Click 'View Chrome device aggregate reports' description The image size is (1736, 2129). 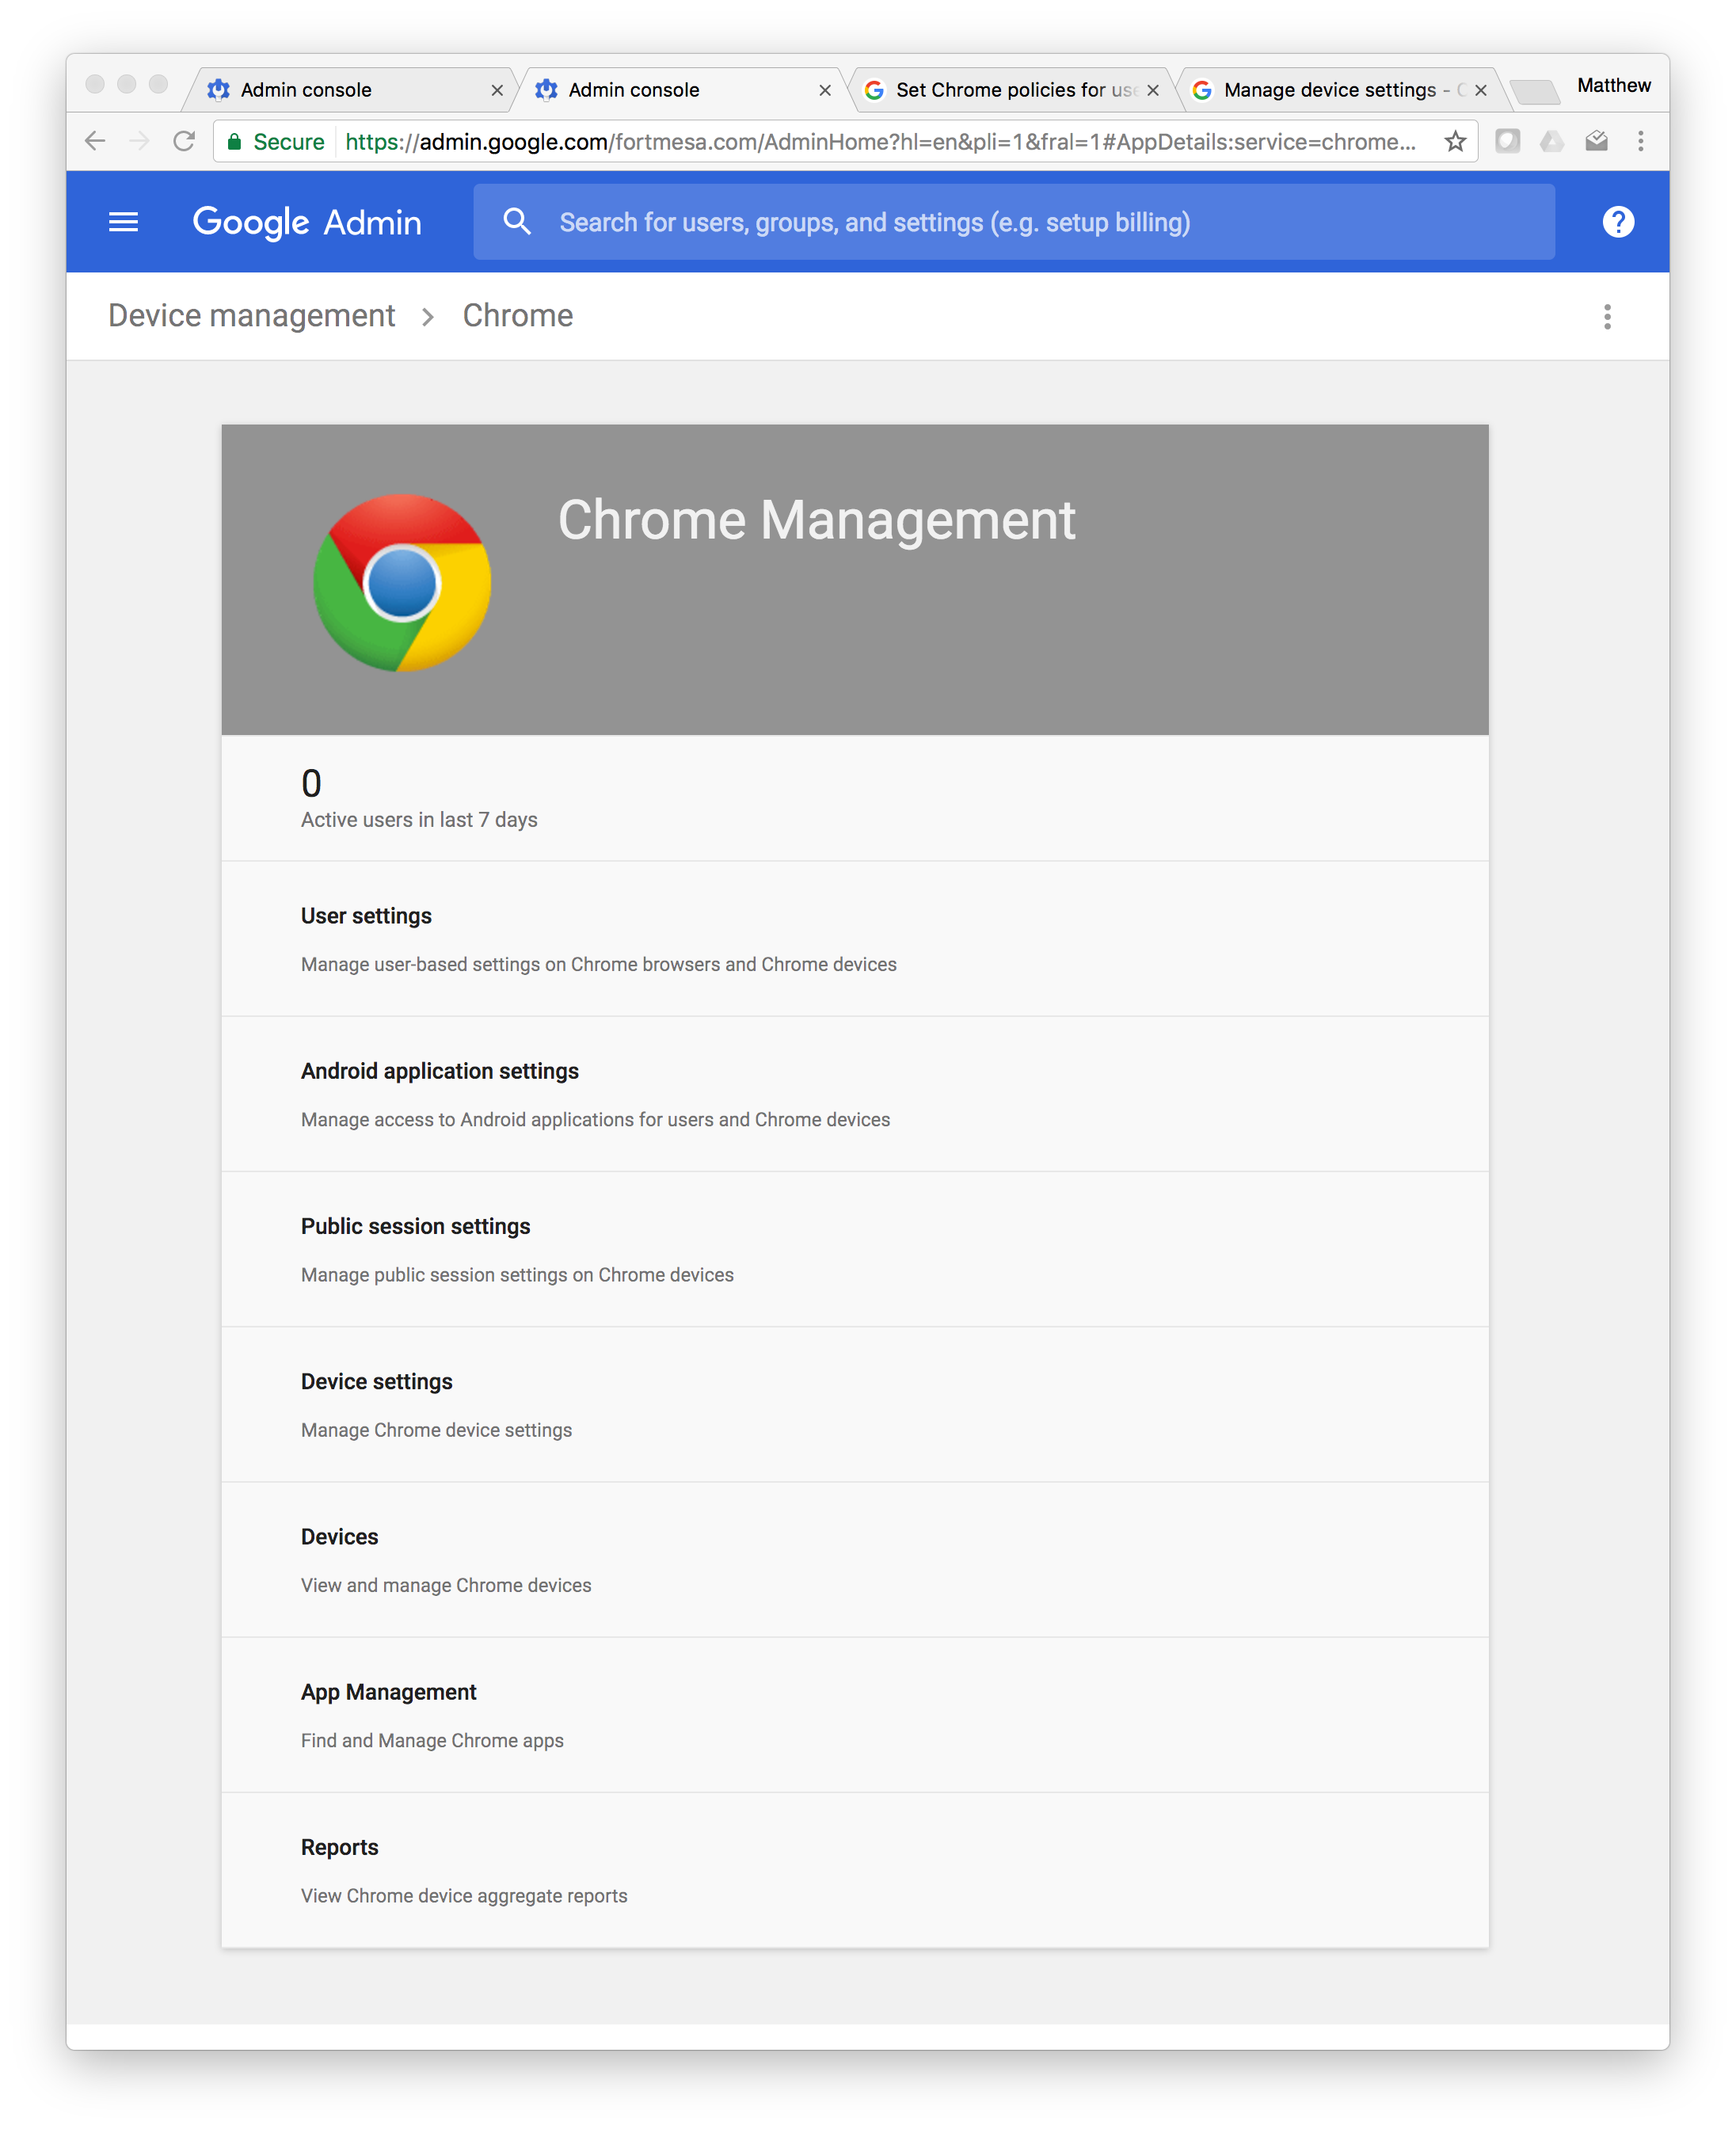[x=464, y=1895]
